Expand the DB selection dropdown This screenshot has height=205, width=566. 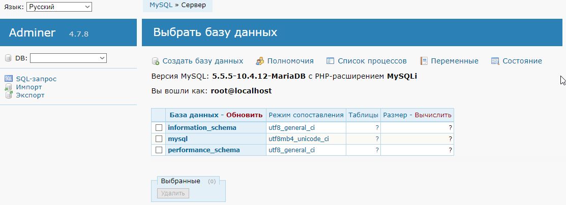click(x=68, y=58)
